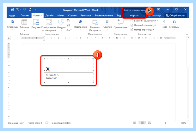
Task: Click the zoom out minus button
Action: [x=155, y=123]
